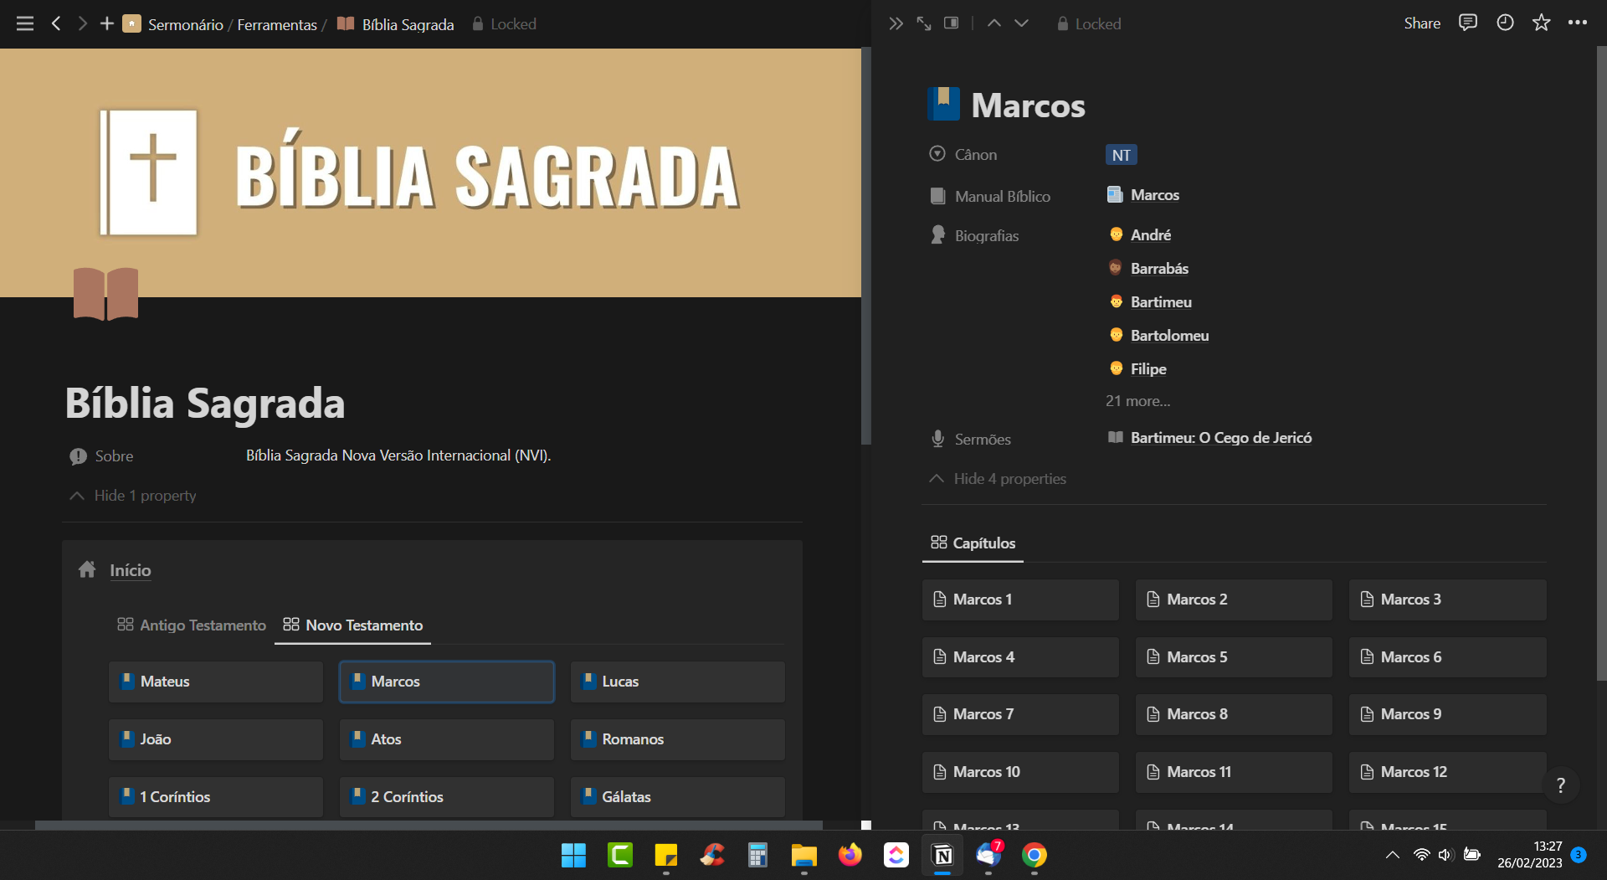Screen dimensions: 1607x880
Task: Open the Filipe biography
Action: 1148,369
